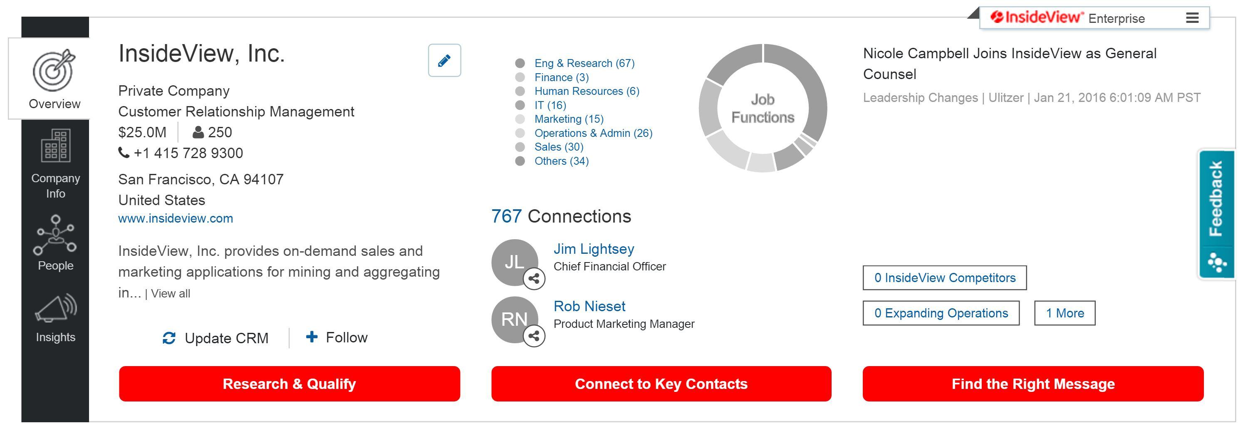Click share icon on Rob Nieset avatar
Viewport: 1243px width, 431px height.
point(534,336)
